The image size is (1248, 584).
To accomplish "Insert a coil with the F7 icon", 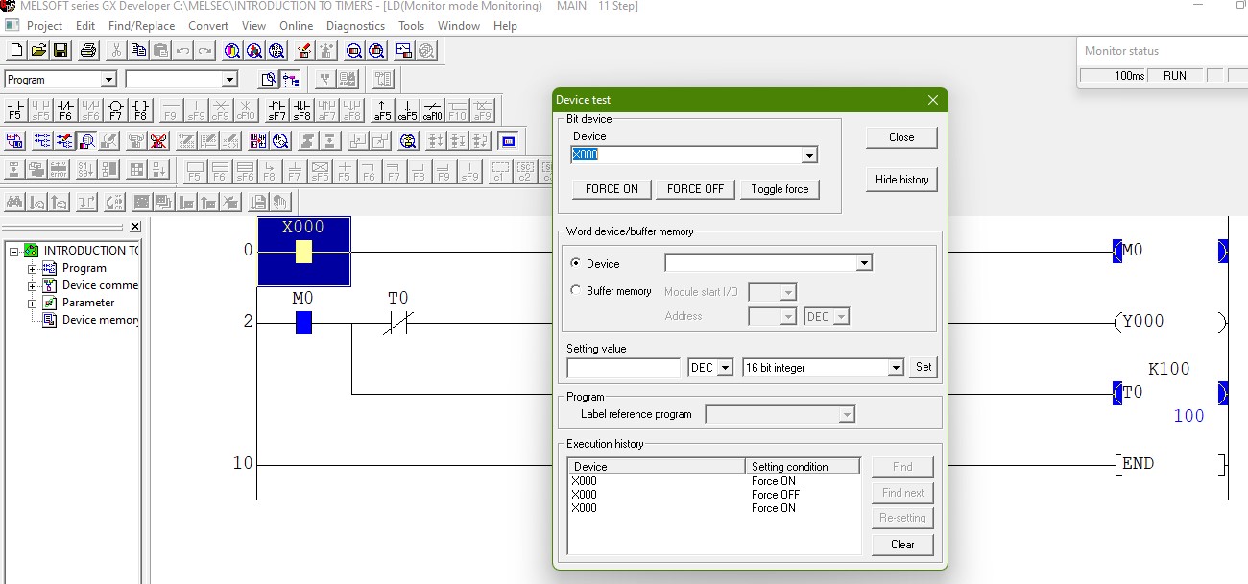I will point(115,109).
